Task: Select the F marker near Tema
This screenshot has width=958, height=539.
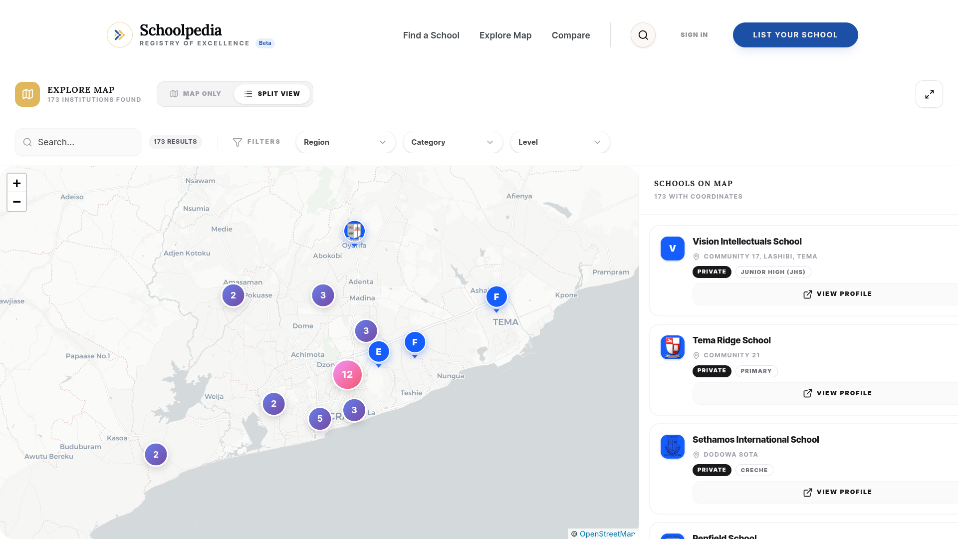Action: [496, 297]
